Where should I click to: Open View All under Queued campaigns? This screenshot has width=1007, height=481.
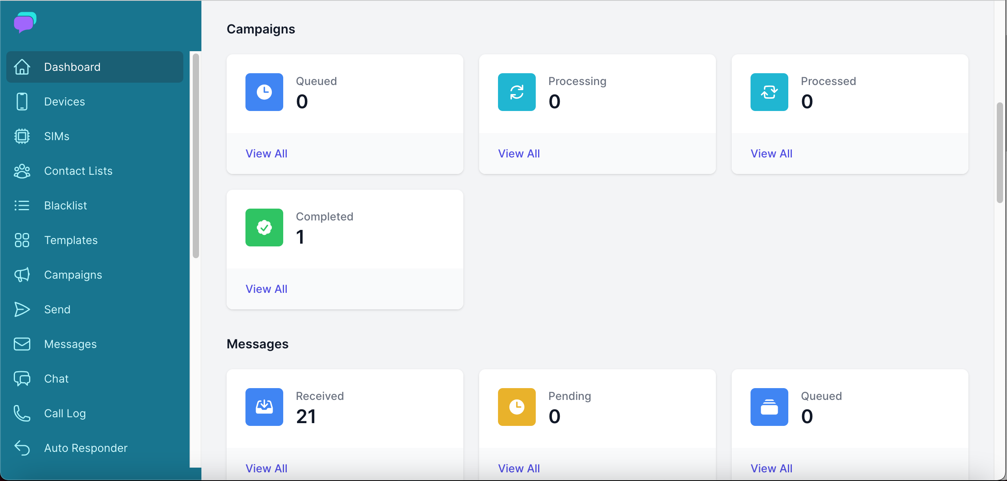point(266,154)
